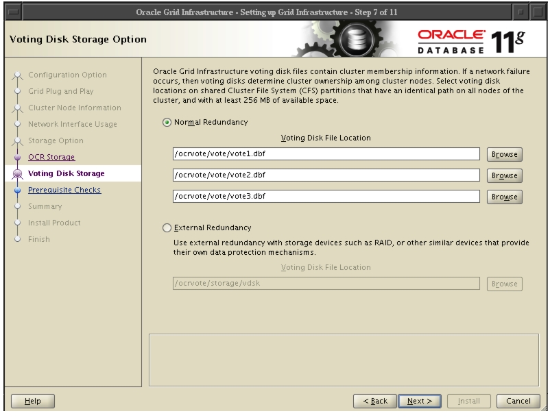The image size is (550, 420).
Task: Go to the OCR Storage step link
Action: [51, 157]
